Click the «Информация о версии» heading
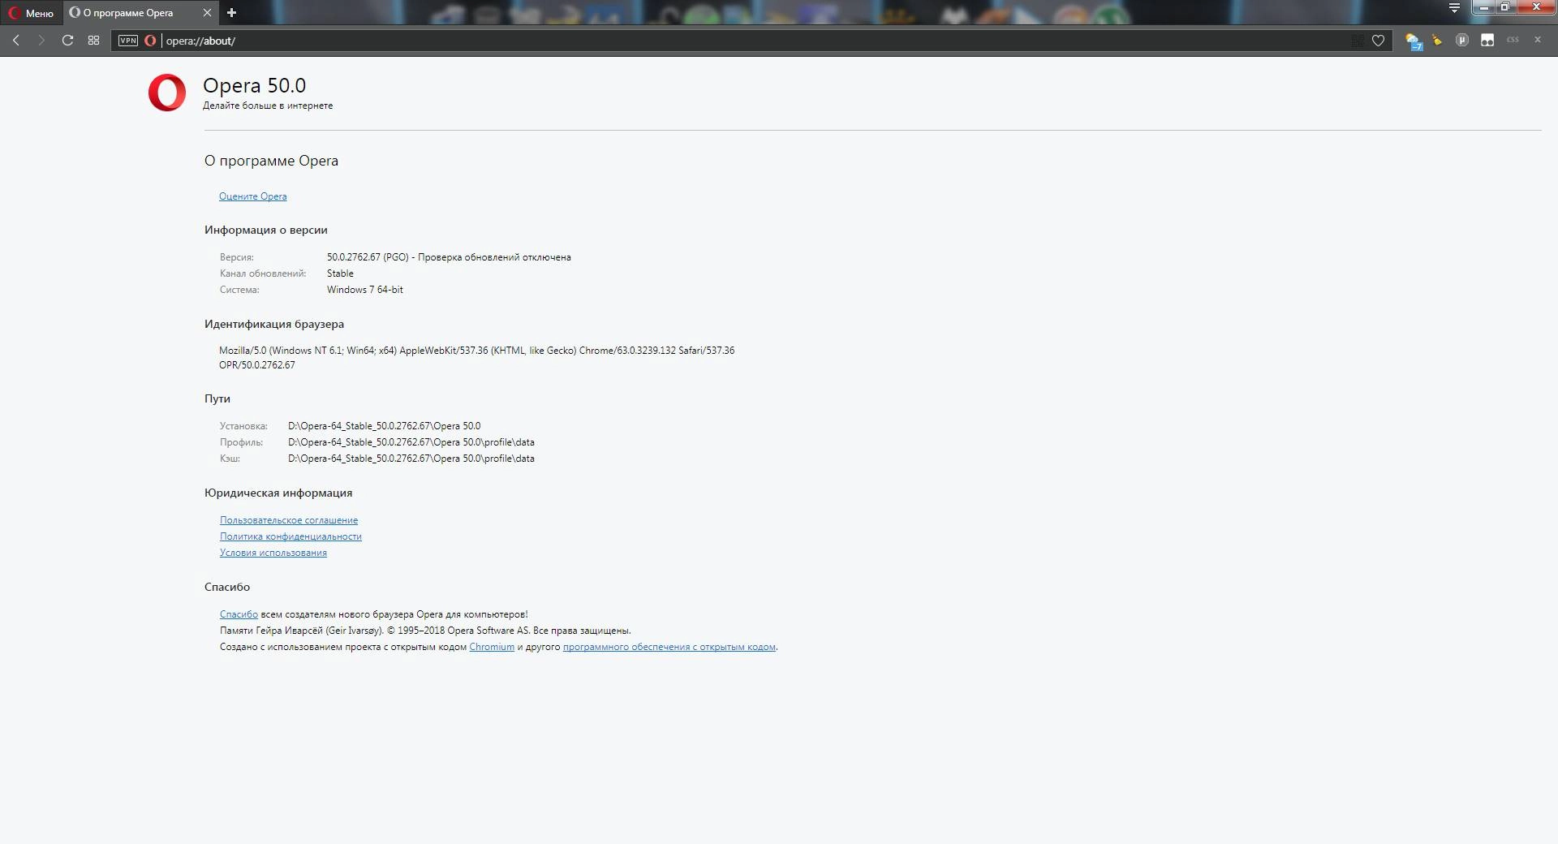 coord(266,230)
